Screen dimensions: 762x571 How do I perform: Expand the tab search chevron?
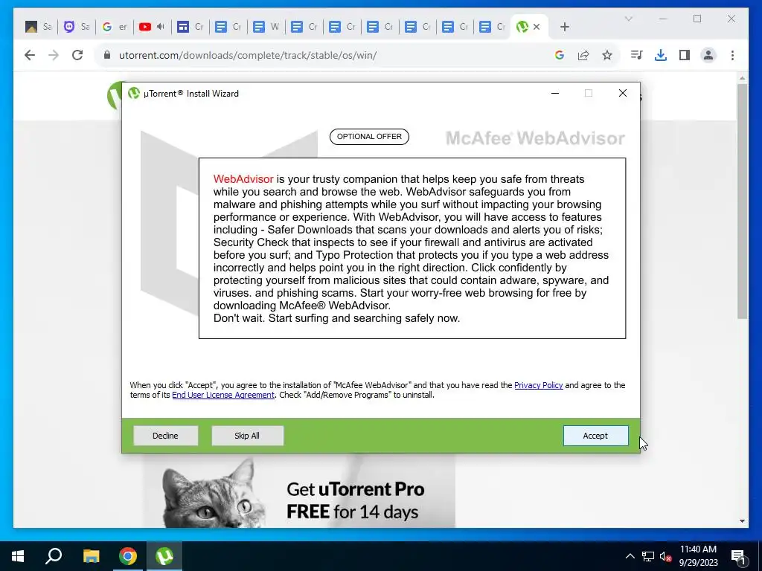click(x=628, y=19)
